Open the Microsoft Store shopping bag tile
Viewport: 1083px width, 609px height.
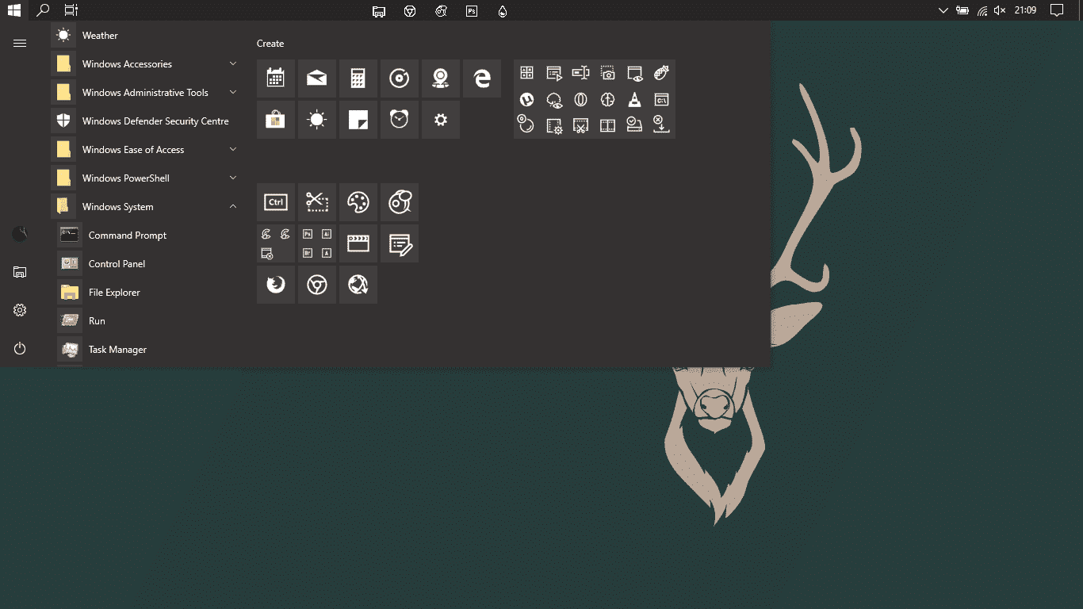276,120
